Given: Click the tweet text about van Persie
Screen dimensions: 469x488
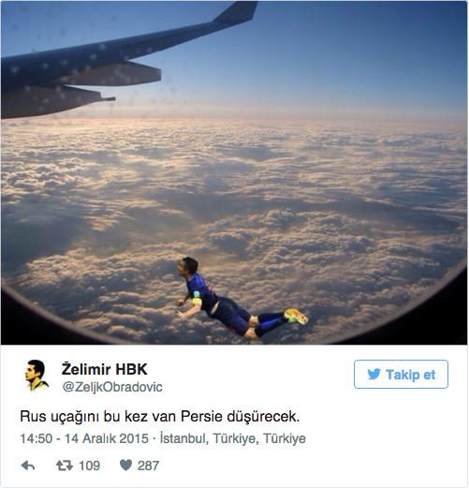Looking at the screenshot, I should click(160, 417).
